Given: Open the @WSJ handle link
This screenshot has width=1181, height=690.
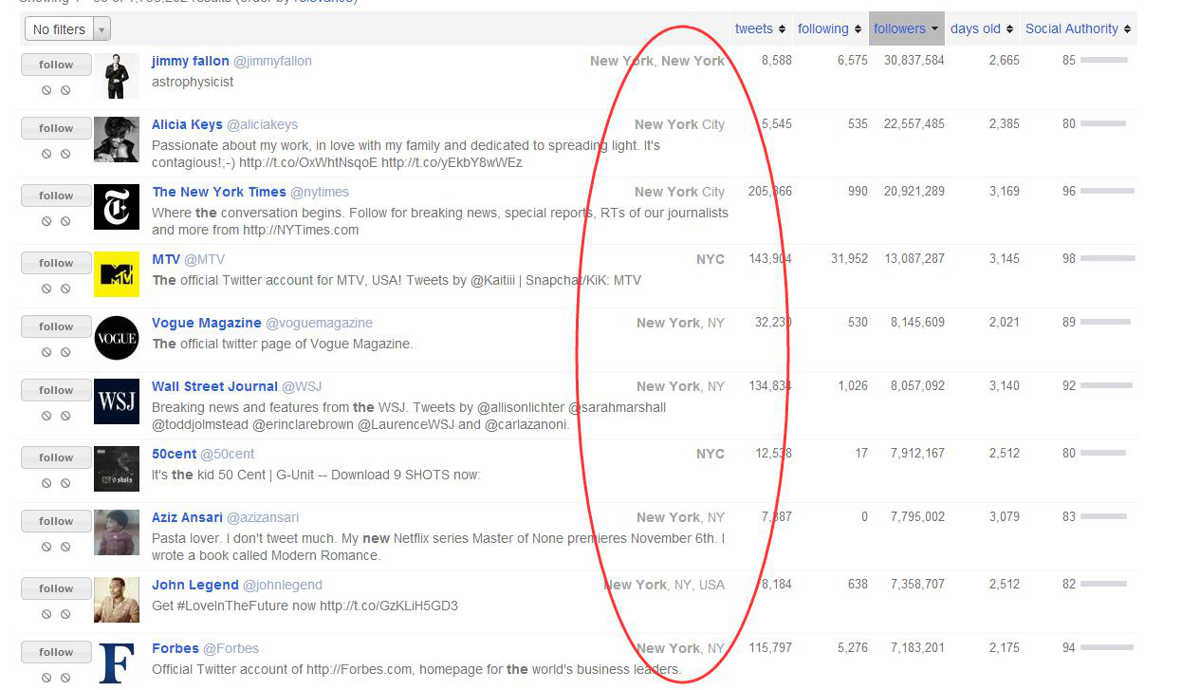Looking at the screenshot, I should pyautogui.click(x=302, y=386).
